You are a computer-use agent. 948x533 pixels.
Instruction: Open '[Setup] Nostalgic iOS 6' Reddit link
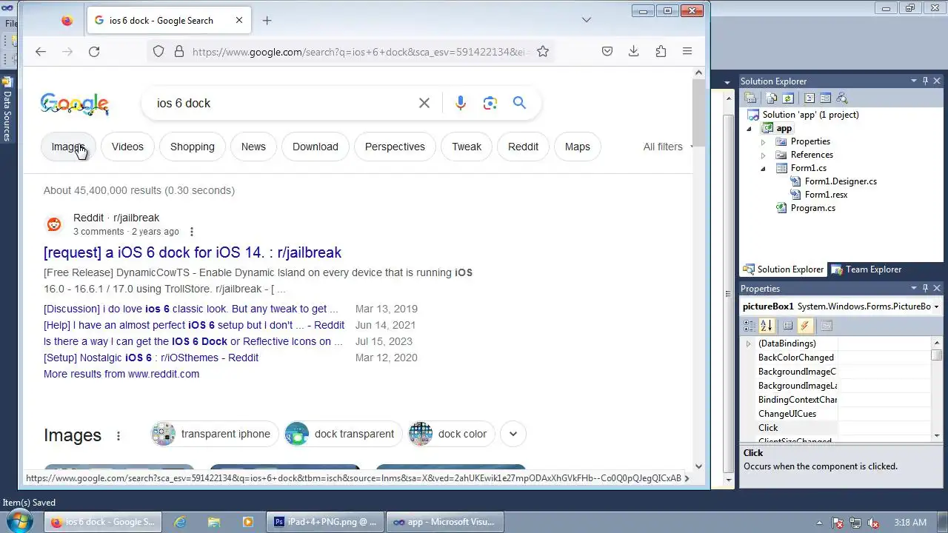[151, 358]
